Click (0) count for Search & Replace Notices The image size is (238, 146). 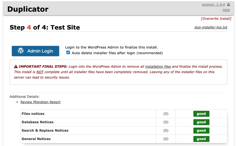click(166, 131)
